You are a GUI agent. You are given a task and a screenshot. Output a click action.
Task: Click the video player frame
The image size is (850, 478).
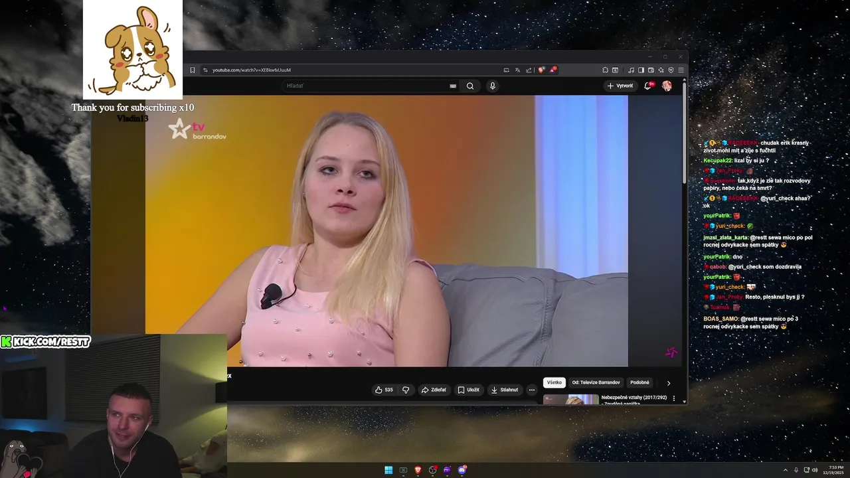coord(386,230)
